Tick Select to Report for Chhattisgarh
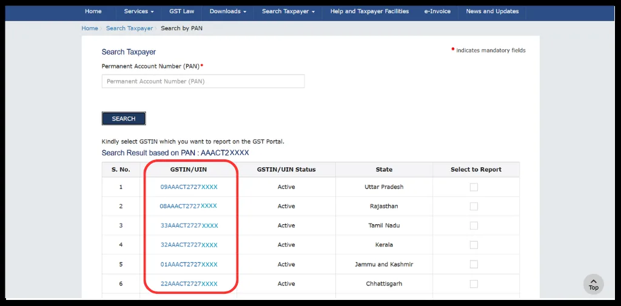Viewport: 621px width, 306px height. coord(474,284)
